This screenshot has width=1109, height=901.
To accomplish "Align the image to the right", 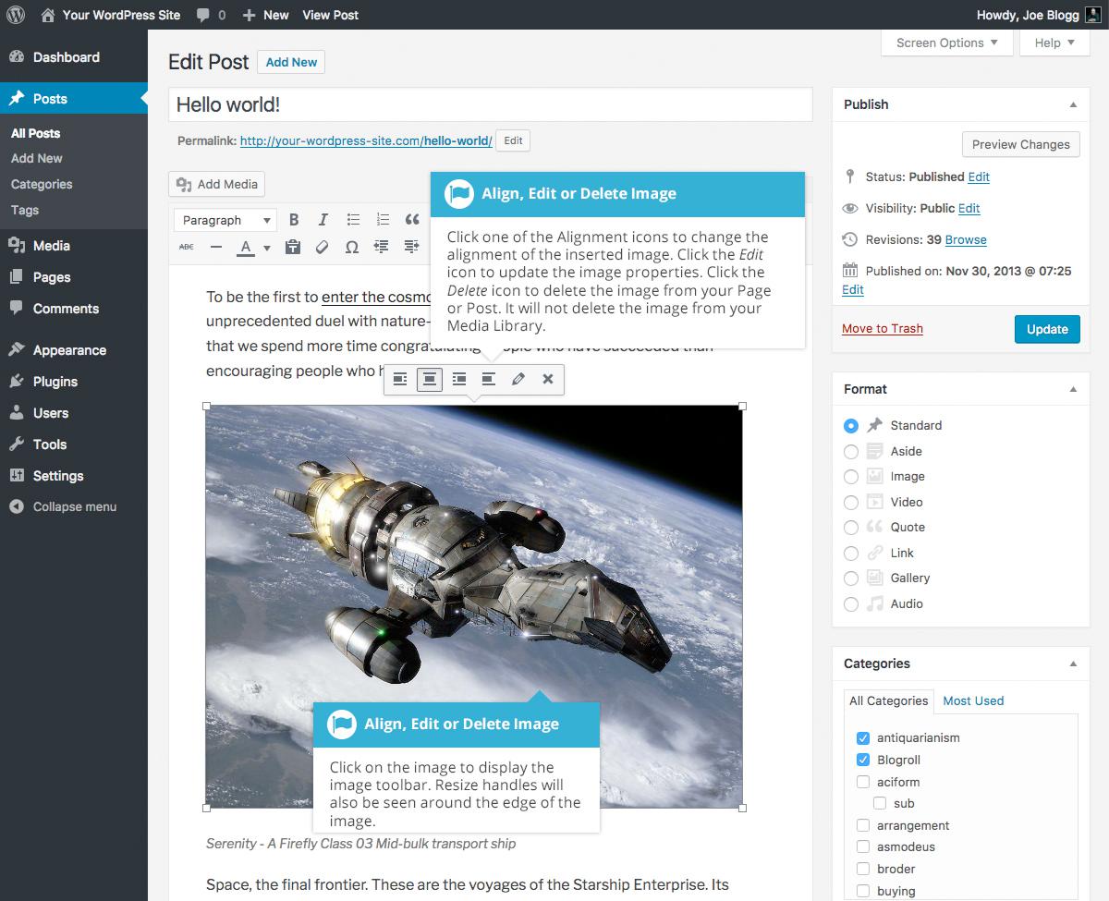I will click(x=459, y=379).
